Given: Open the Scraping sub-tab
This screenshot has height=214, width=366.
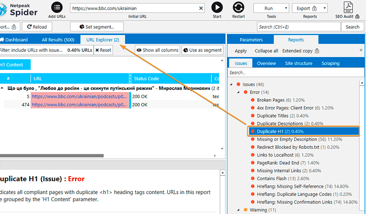Looking at the screenshot, I should coord(330,63).
